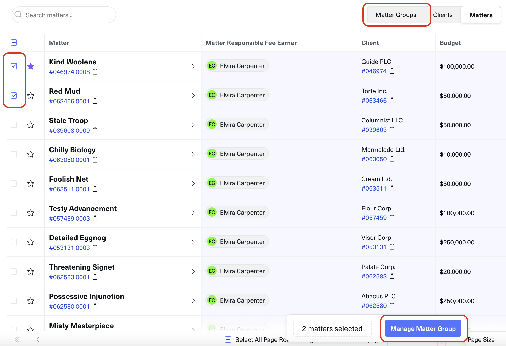Uncheck the Kind Woolens row checkbox
The image size is (506, 346).
point(14,66)
